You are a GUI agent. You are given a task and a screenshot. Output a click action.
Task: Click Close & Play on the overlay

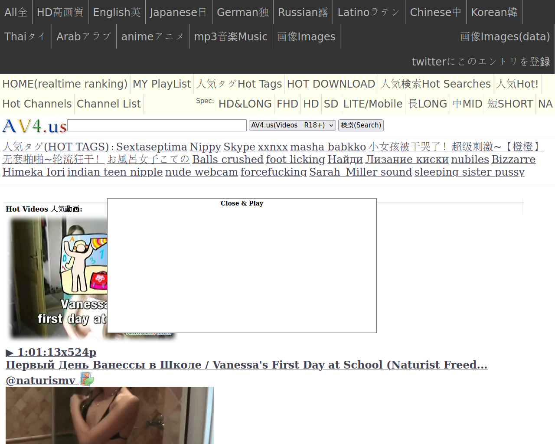(242, 203)
